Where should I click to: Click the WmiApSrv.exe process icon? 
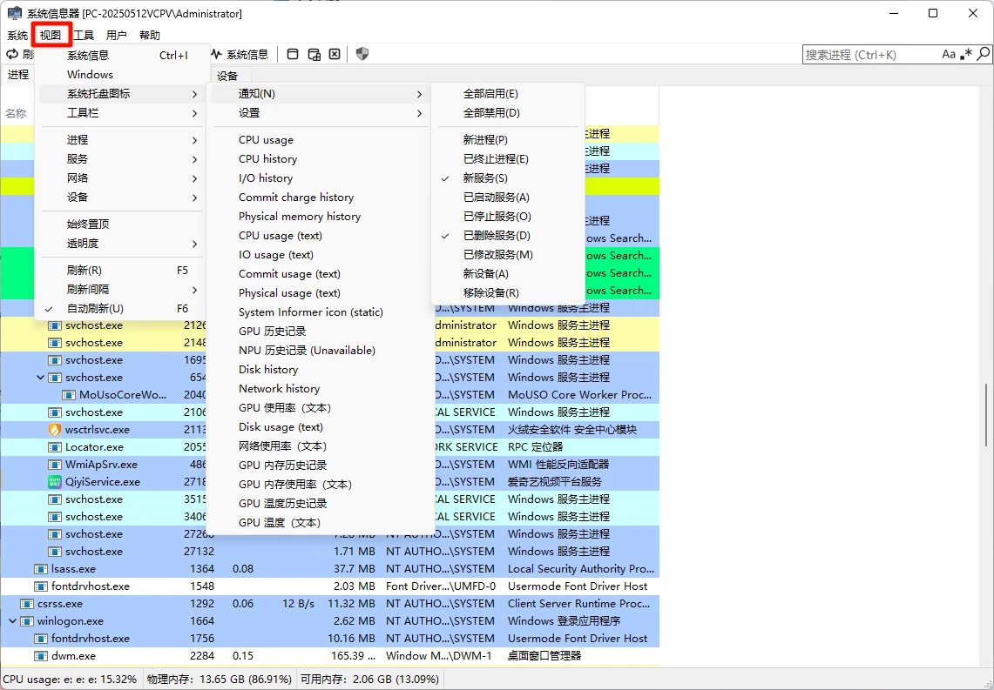tap(55, 465)
